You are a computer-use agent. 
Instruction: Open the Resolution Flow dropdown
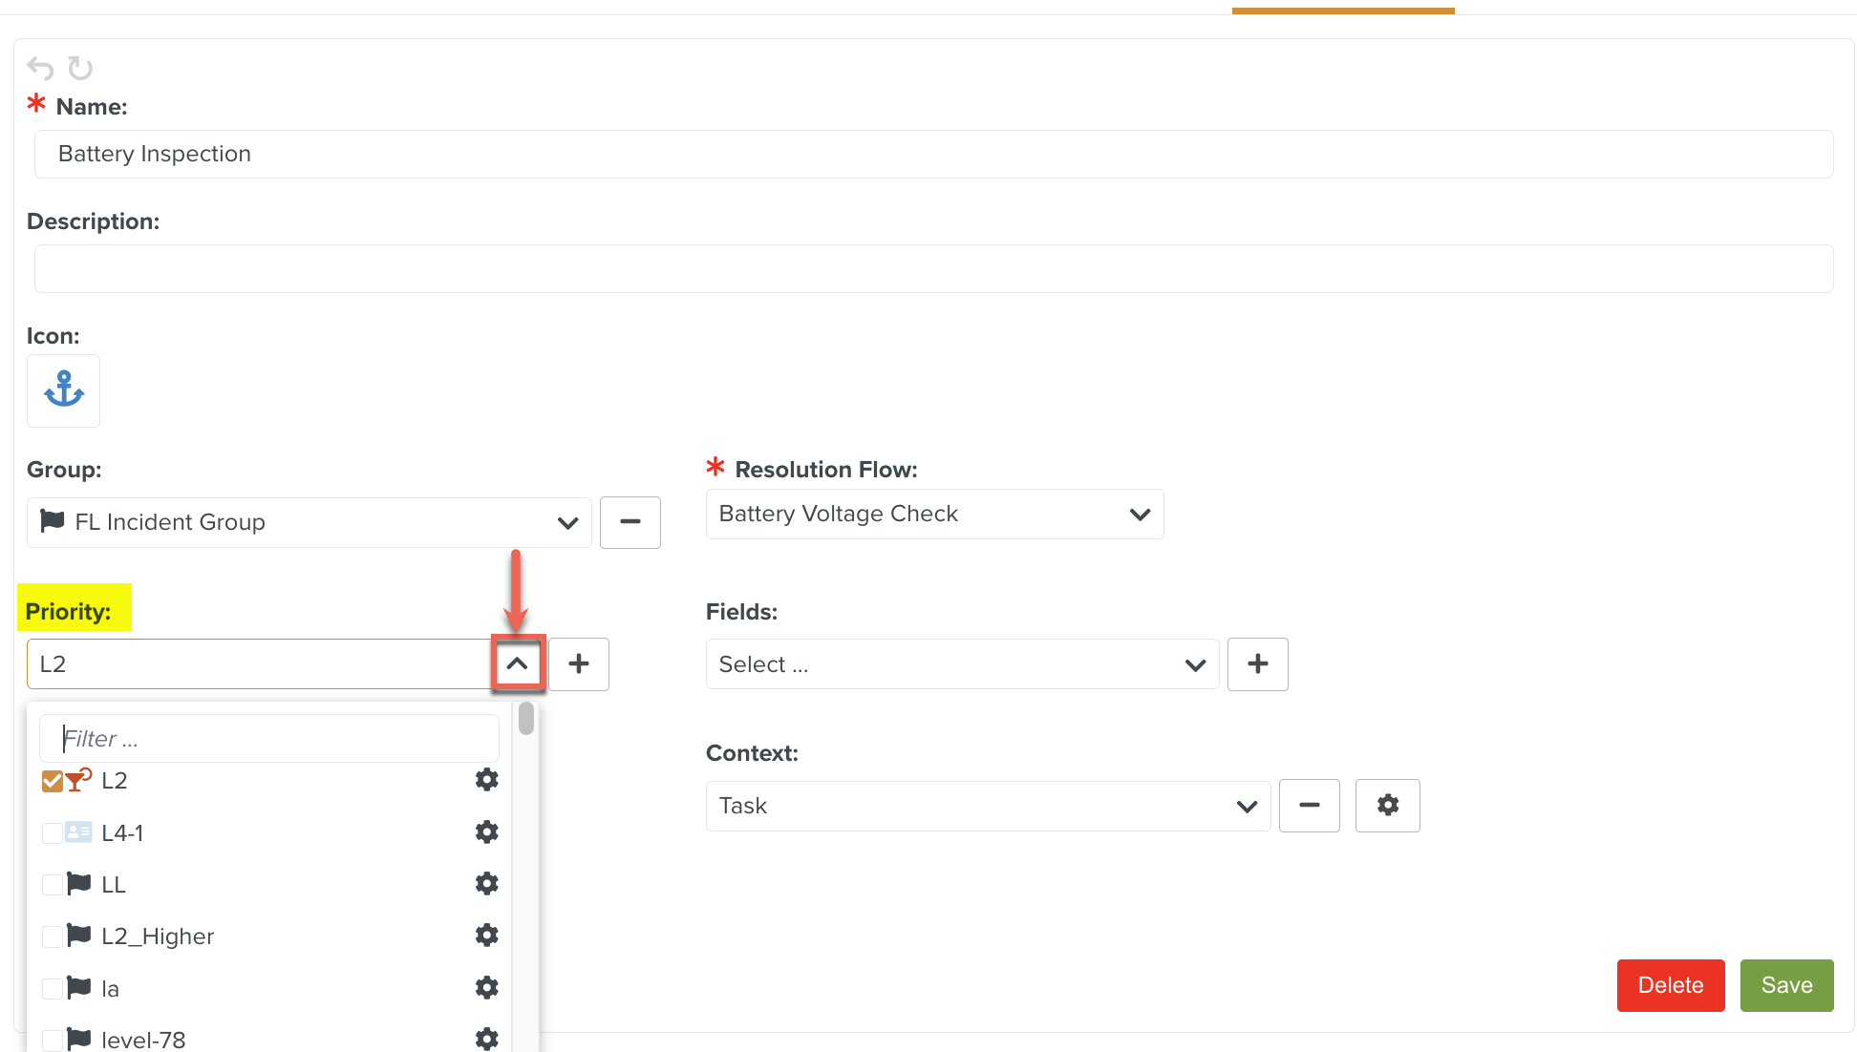[1140, 514]
